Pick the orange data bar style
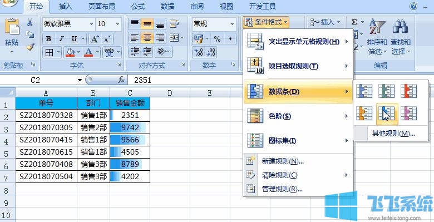Image resolution: width=434 pixels, height=222 pixels. coord(364,114)
